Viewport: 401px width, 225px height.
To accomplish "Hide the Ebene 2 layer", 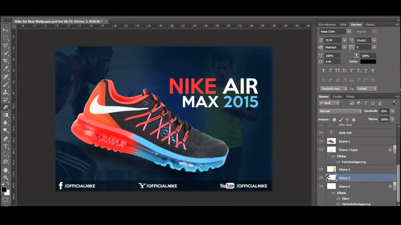I will pyautogui.click(x=321, y=169).
